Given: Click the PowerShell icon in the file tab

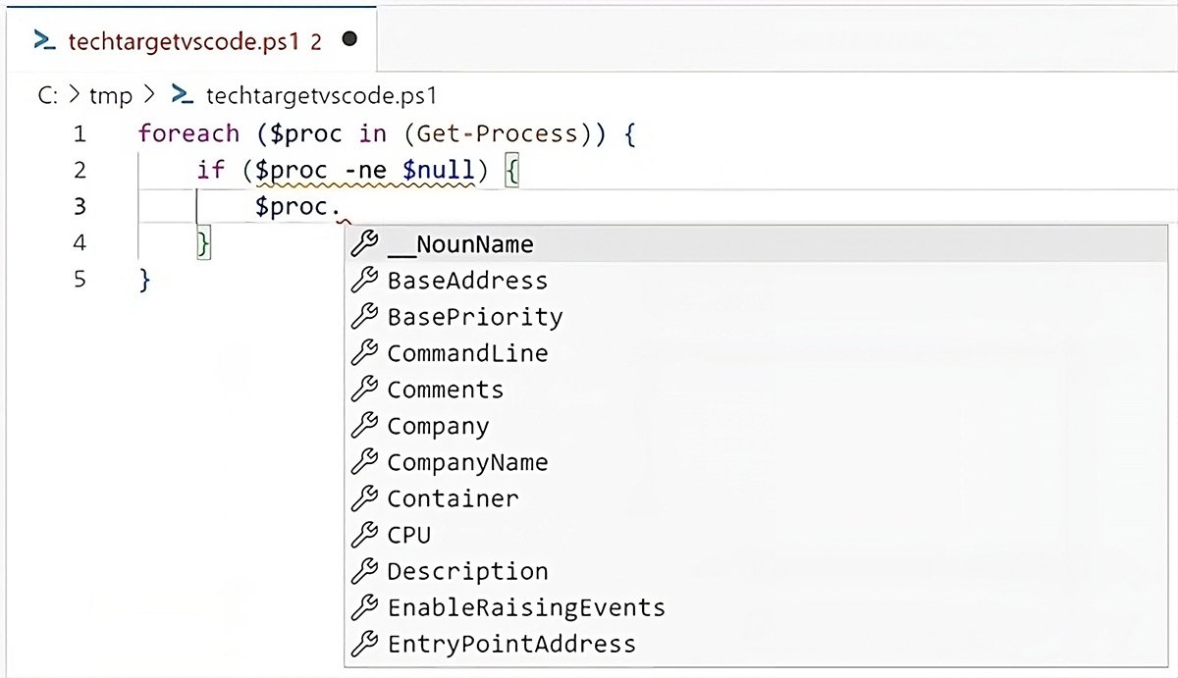Looking at the screenshot, I should coord(43,40).
